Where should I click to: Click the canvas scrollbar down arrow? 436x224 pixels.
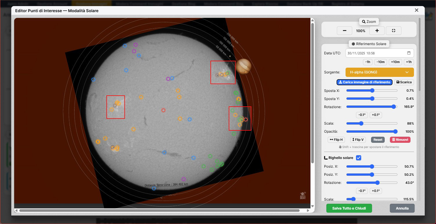tap(312, 206)
